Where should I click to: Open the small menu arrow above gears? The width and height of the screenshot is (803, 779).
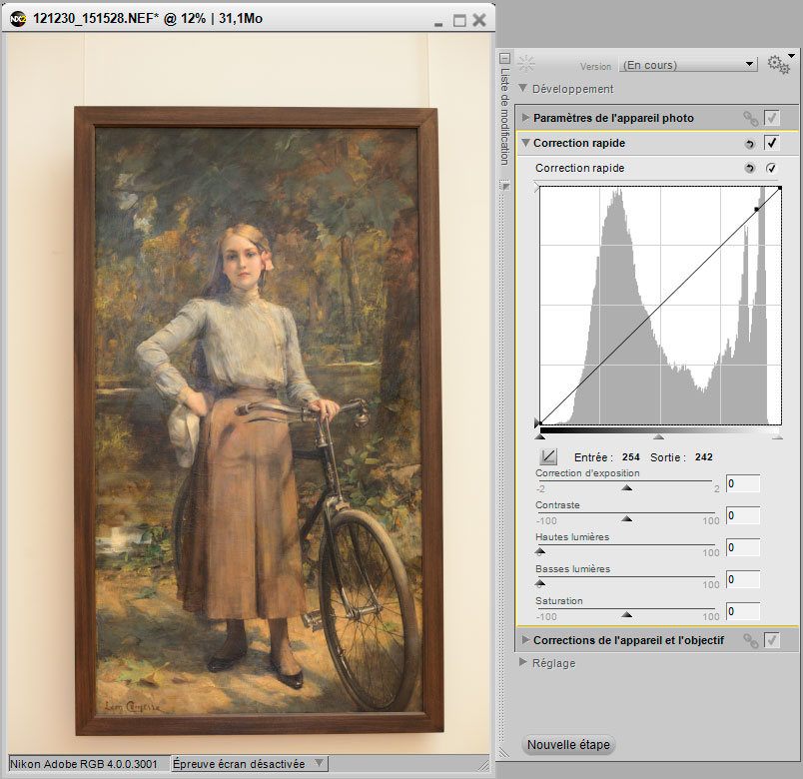(x=792, y=55)
